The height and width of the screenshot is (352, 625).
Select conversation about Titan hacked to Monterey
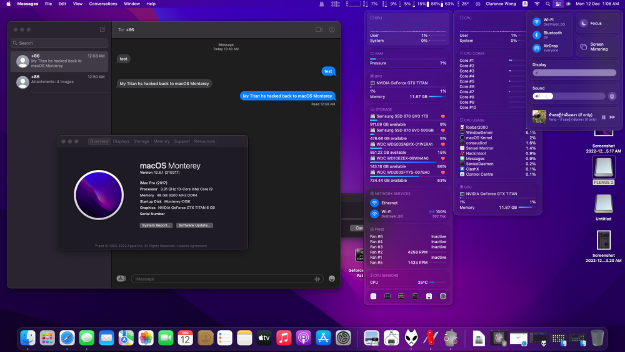[59, 61]
